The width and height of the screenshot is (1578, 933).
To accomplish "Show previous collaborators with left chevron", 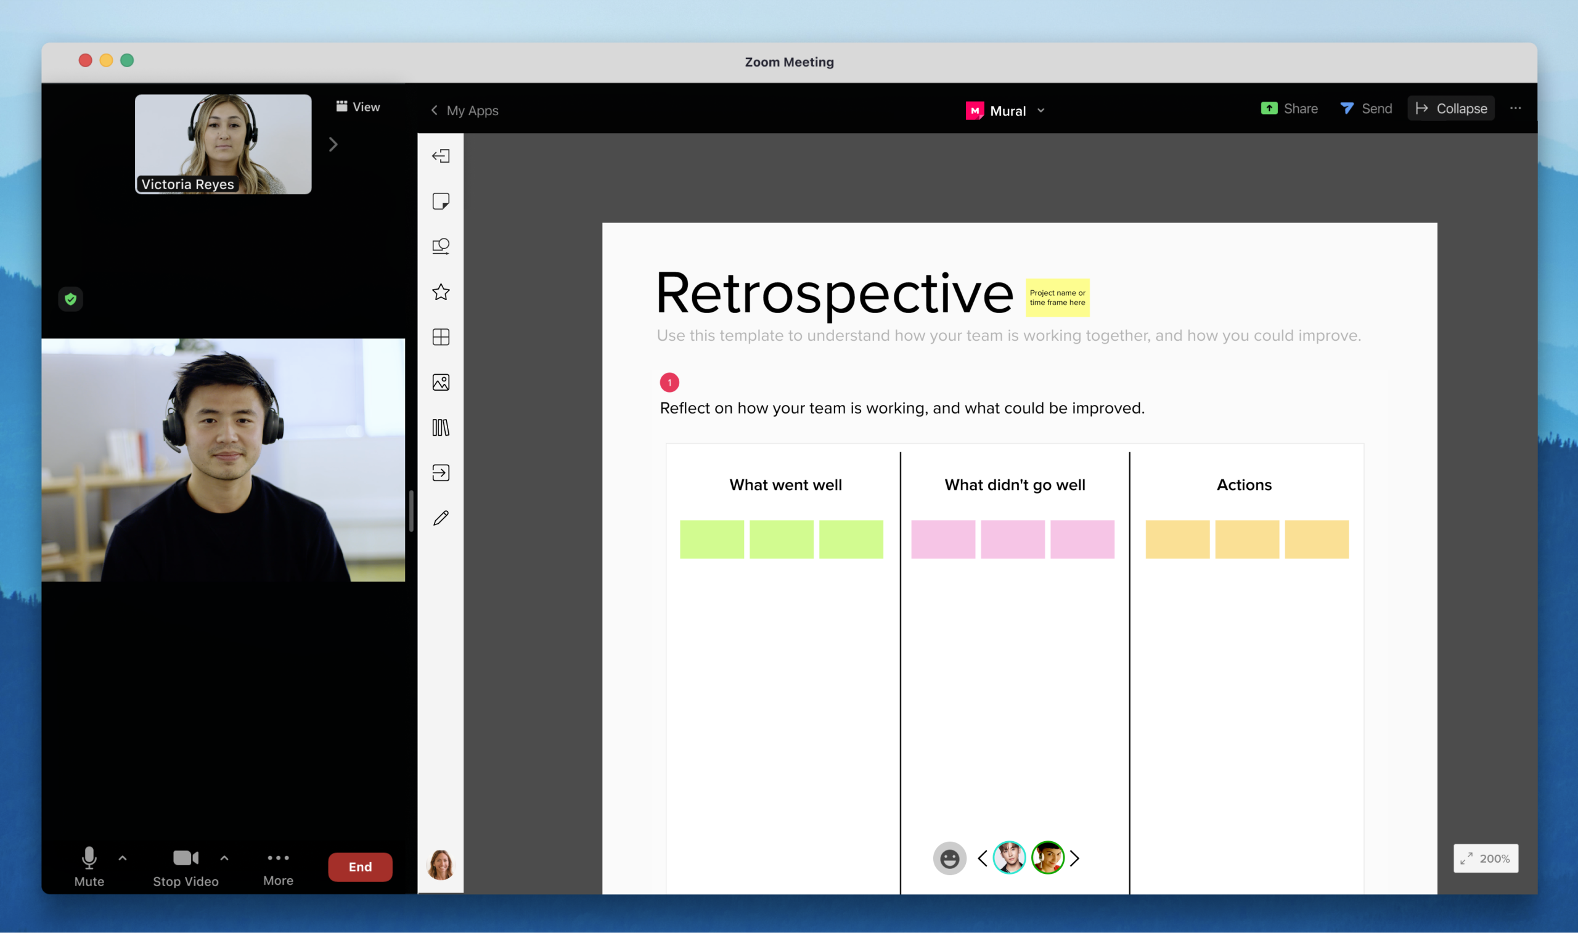I will click(x=983, y=858).
